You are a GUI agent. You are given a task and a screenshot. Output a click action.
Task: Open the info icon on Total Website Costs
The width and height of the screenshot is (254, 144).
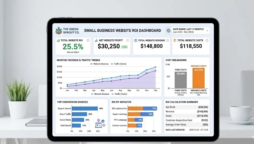[x=207, y=40]
